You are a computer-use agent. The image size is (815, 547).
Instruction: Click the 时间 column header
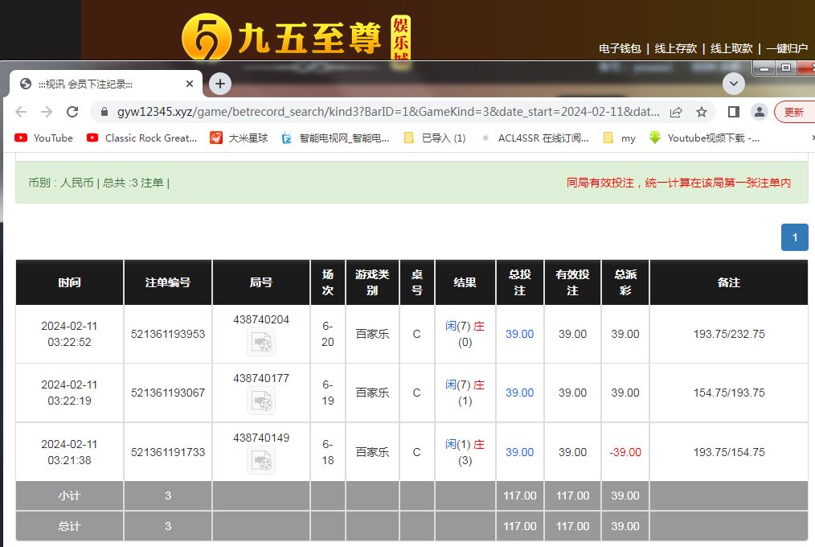[70, 282]
